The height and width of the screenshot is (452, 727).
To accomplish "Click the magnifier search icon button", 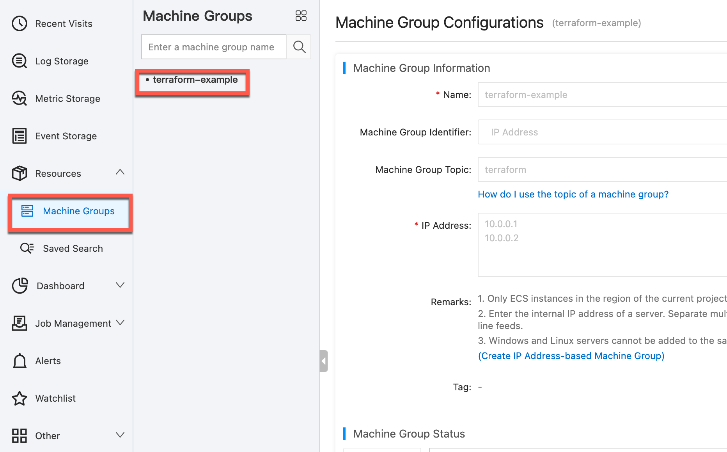I will pos(299,47).
